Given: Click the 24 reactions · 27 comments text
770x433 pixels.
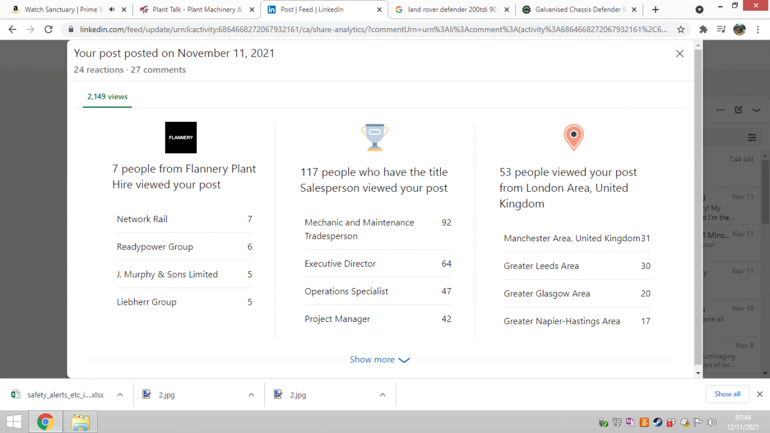Looking at the screenshot, I should [x=130, y=70].
